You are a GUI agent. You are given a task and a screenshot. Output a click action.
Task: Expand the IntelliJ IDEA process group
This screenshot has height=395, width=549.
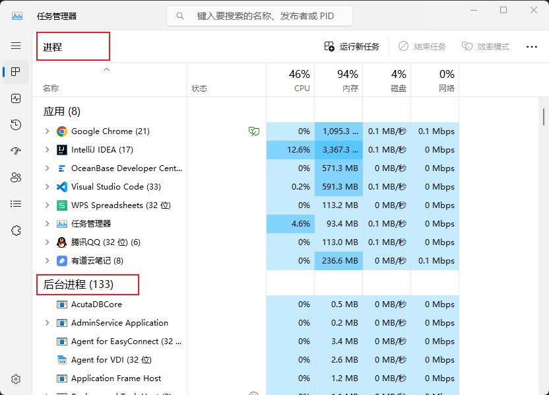point(47,150)
